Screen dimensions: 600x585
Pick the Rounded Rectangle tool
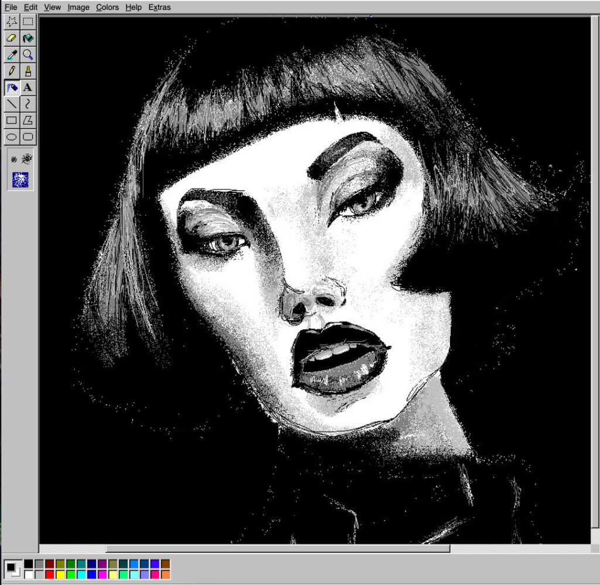click(x=28, y=137)
